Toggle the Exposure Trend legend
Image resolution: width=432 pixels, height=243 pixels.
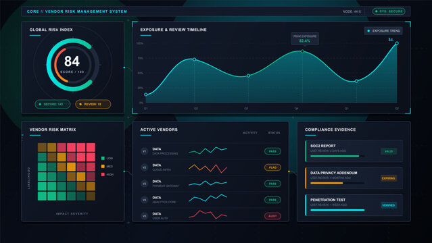[x=383, y=31]
